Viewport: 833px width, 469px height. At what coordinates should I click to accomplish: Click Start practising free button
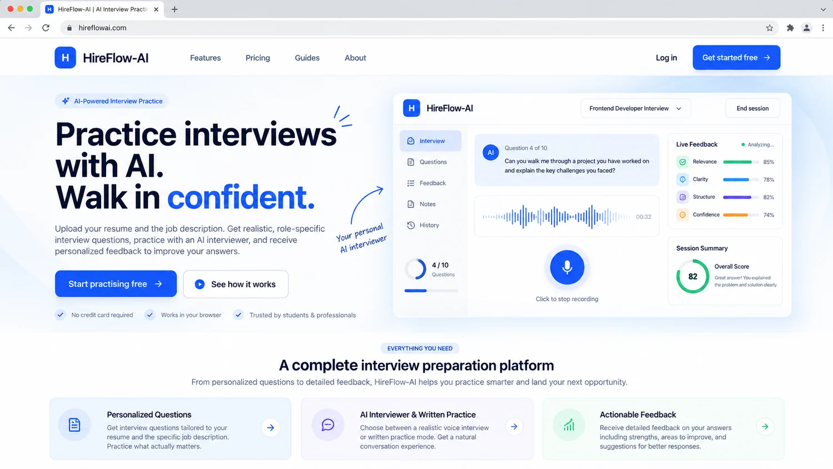click(116, 284)
